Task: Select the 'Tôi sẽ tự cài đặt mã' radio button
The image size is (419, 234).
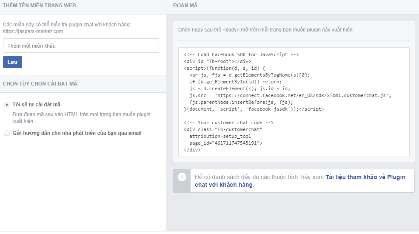Action: pyautogui.click(x=7, y=104)
